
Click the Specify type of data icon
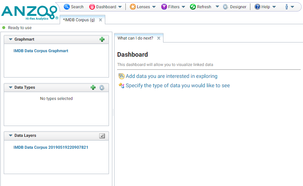[121, 85]
